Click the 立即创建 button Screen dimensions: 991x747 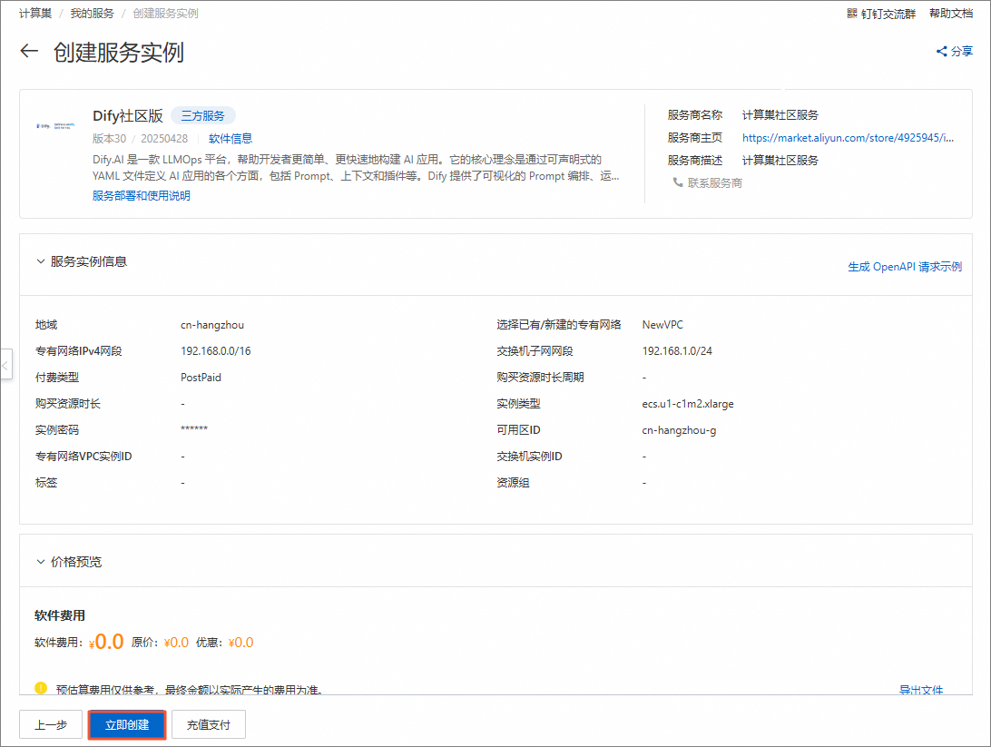(x=127, y=725)
